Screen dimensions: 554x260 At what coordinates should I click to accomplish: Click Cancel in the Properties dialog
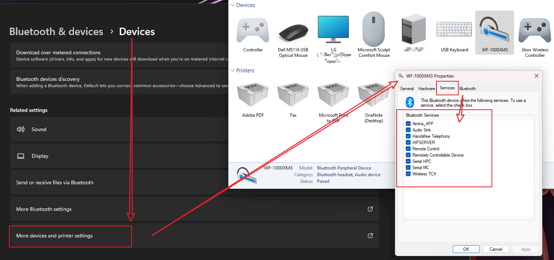click(x=496, y=249)
